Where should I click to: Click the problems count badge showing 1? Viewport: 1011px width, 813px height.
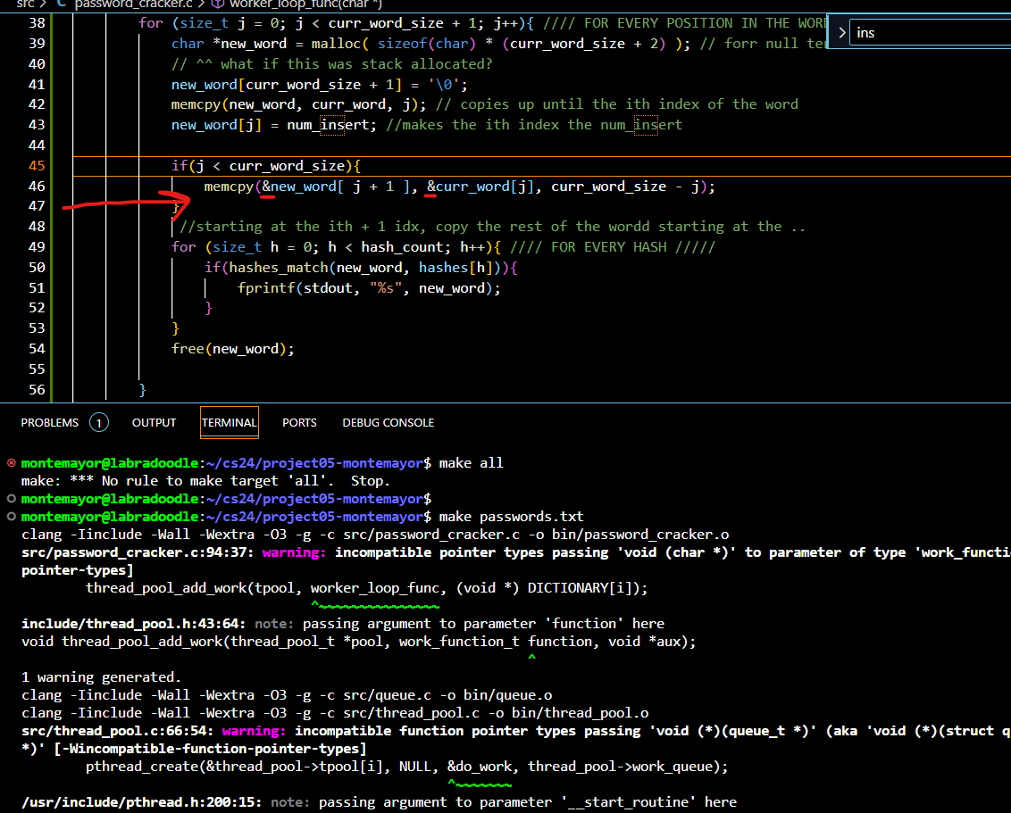coord(98,423)
